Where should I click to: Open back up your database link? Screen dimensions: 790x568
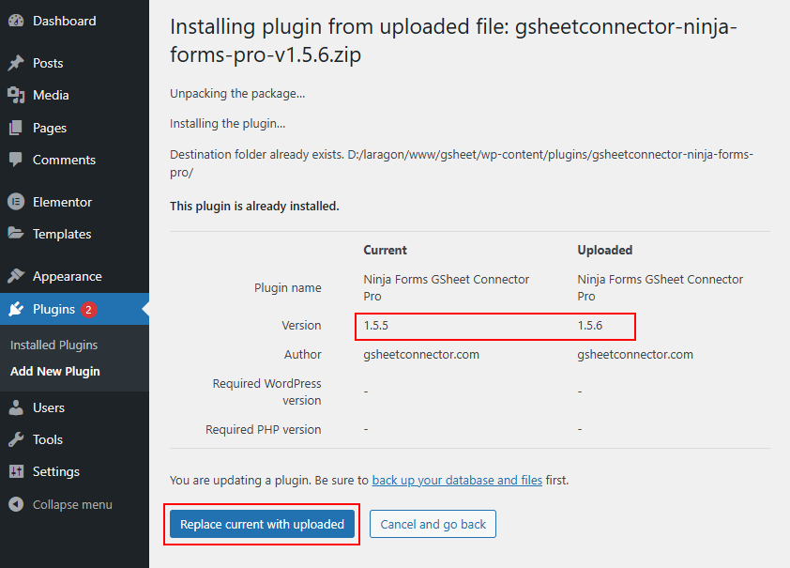point(457,480)
